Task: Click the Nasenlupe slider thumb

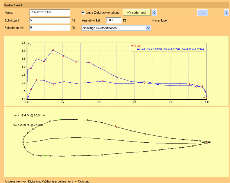Action: [203, 13]
